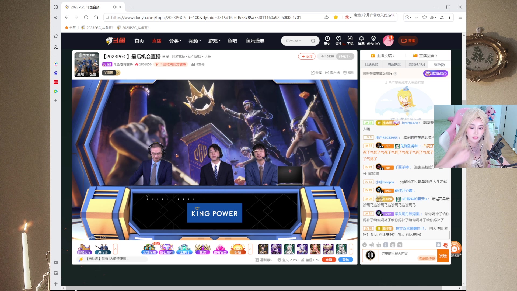Open the 历史 watch history icon
The width and height of the screenshot is (517, 291).
327,41
